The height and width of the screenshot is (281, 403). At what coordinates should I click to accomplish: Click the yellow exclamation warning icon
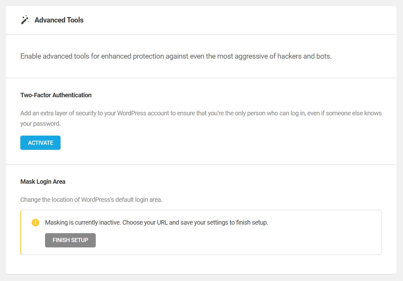(36, 222)
